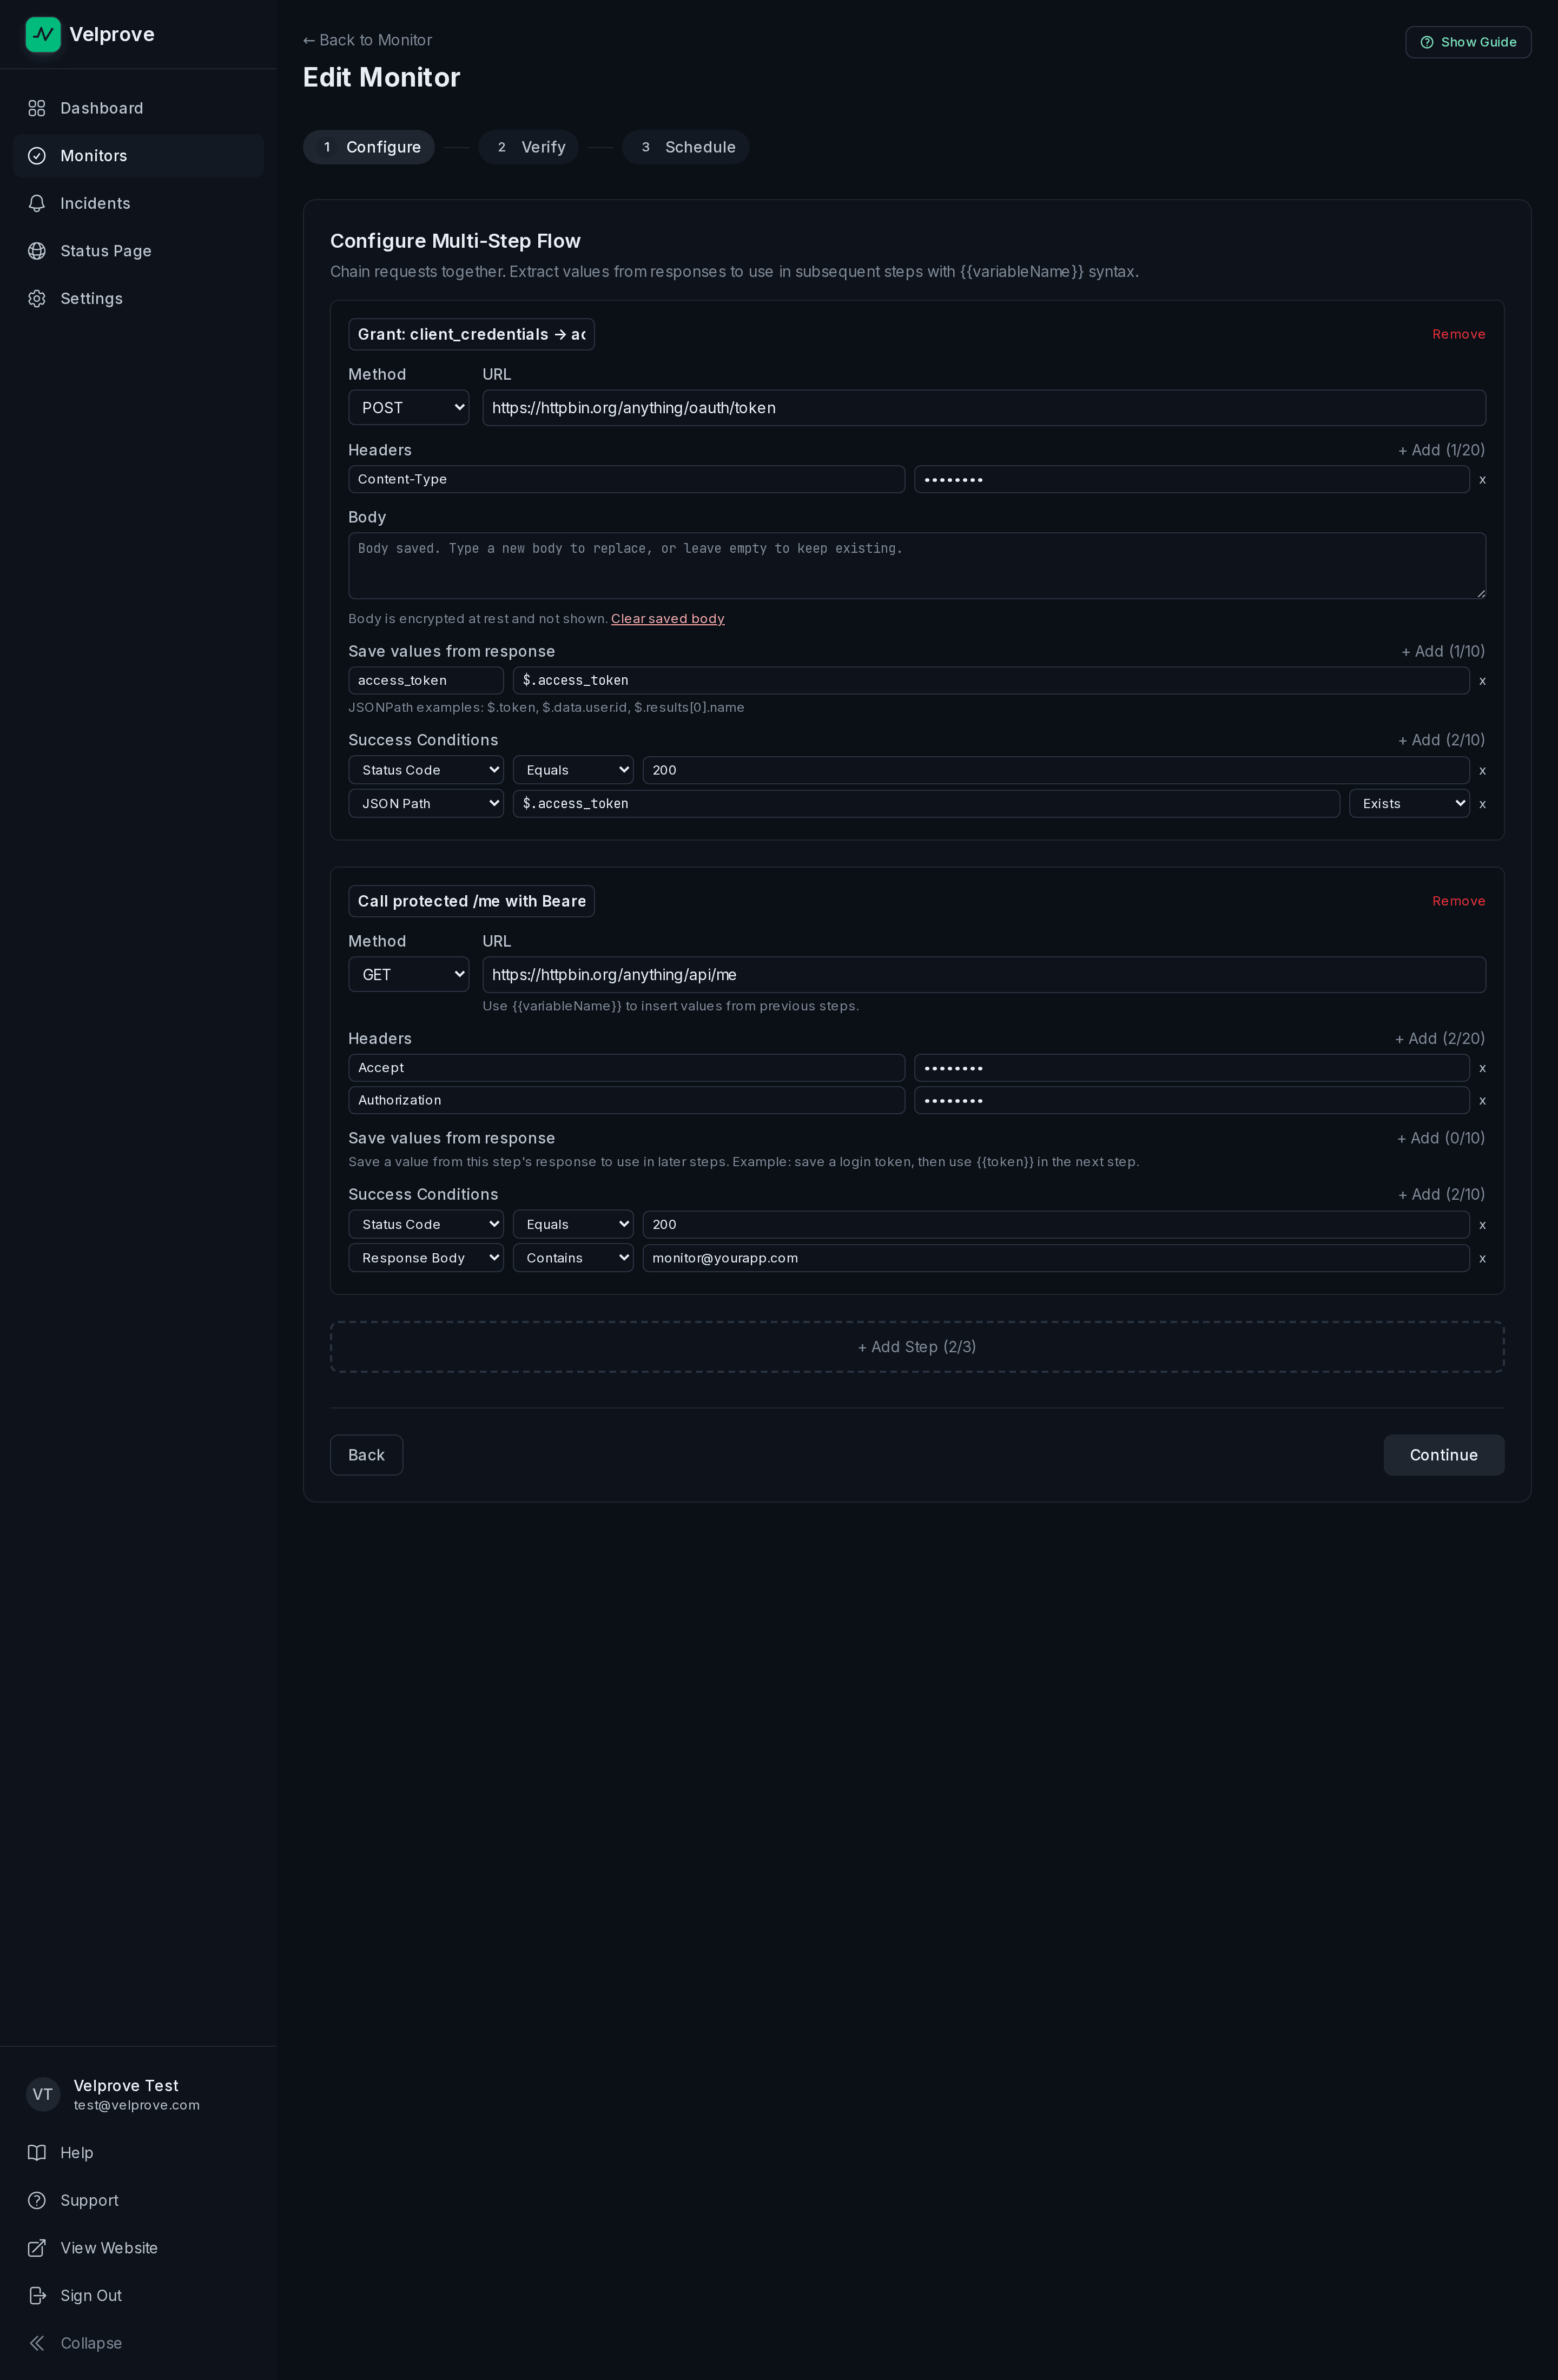Screen dimensions: 1558x2380
Task: Open Status Page globe item
Action: pyautogui.click(x=138, y=251)
